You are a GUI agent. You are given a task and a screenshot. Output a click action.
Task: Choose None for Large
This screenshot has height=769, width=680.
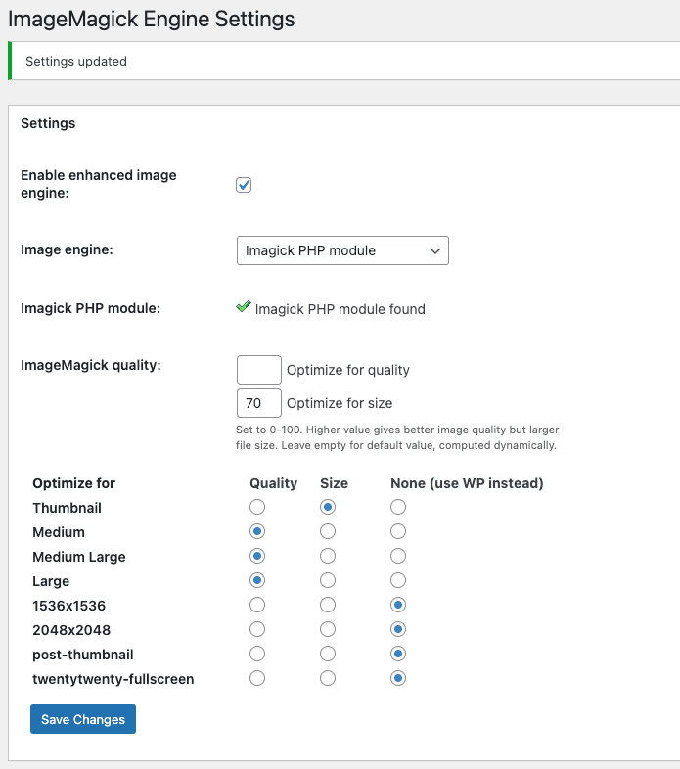[x=398, y=580]
